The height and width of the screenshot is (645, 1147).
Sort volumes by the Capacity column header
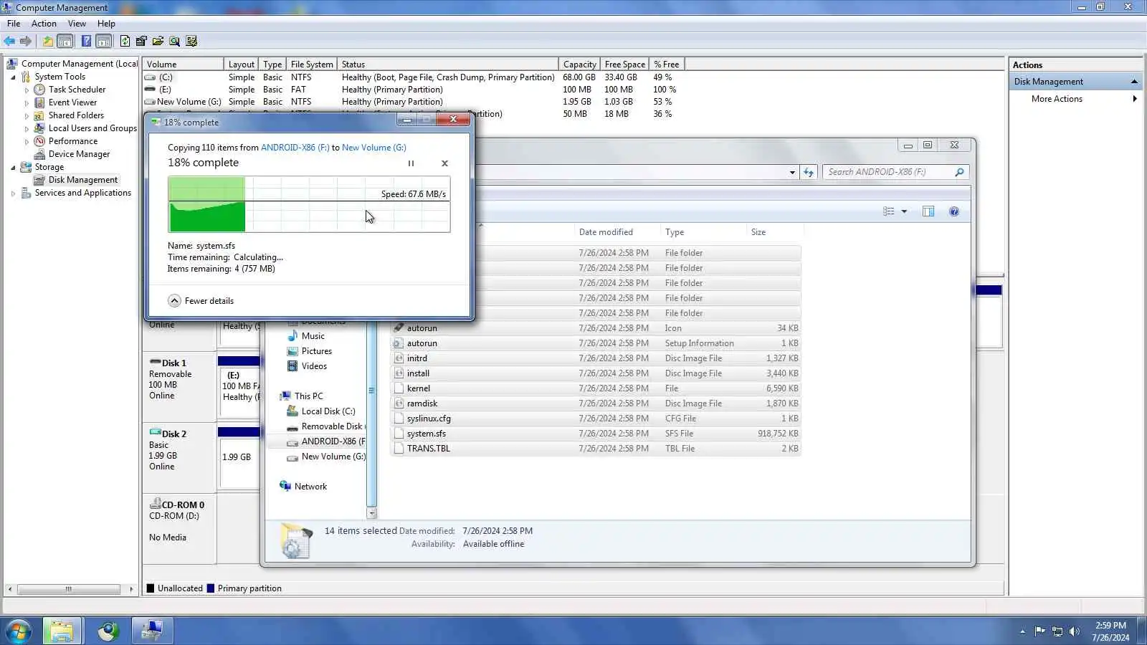[579, 64]
